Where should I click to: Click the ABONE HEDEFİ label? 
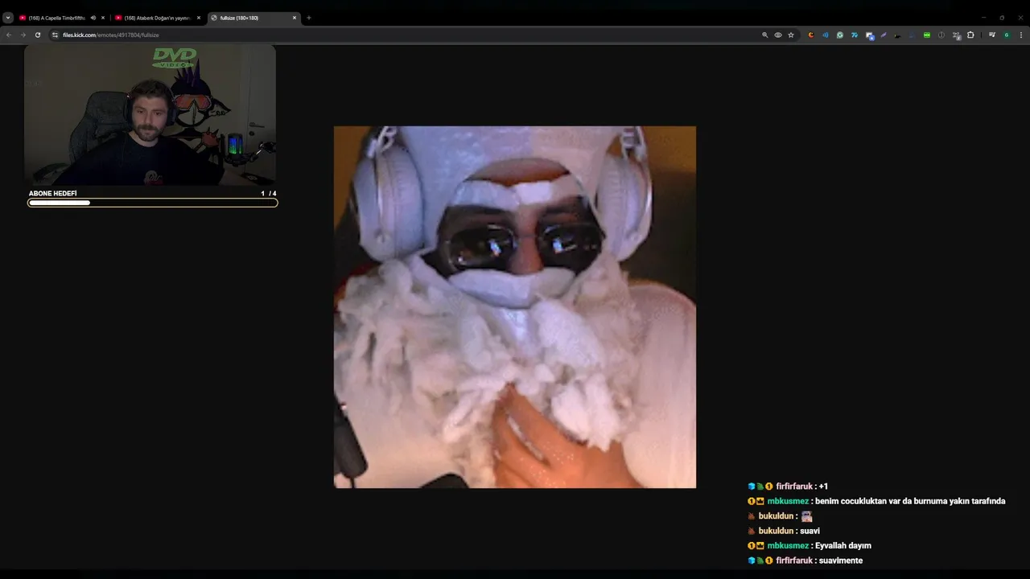click(x=52, y=194)
